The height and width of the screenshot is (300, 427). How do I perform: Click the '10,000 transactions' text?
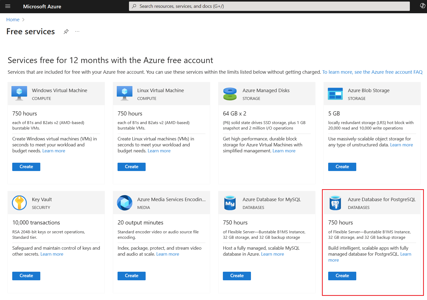(36, 222)
